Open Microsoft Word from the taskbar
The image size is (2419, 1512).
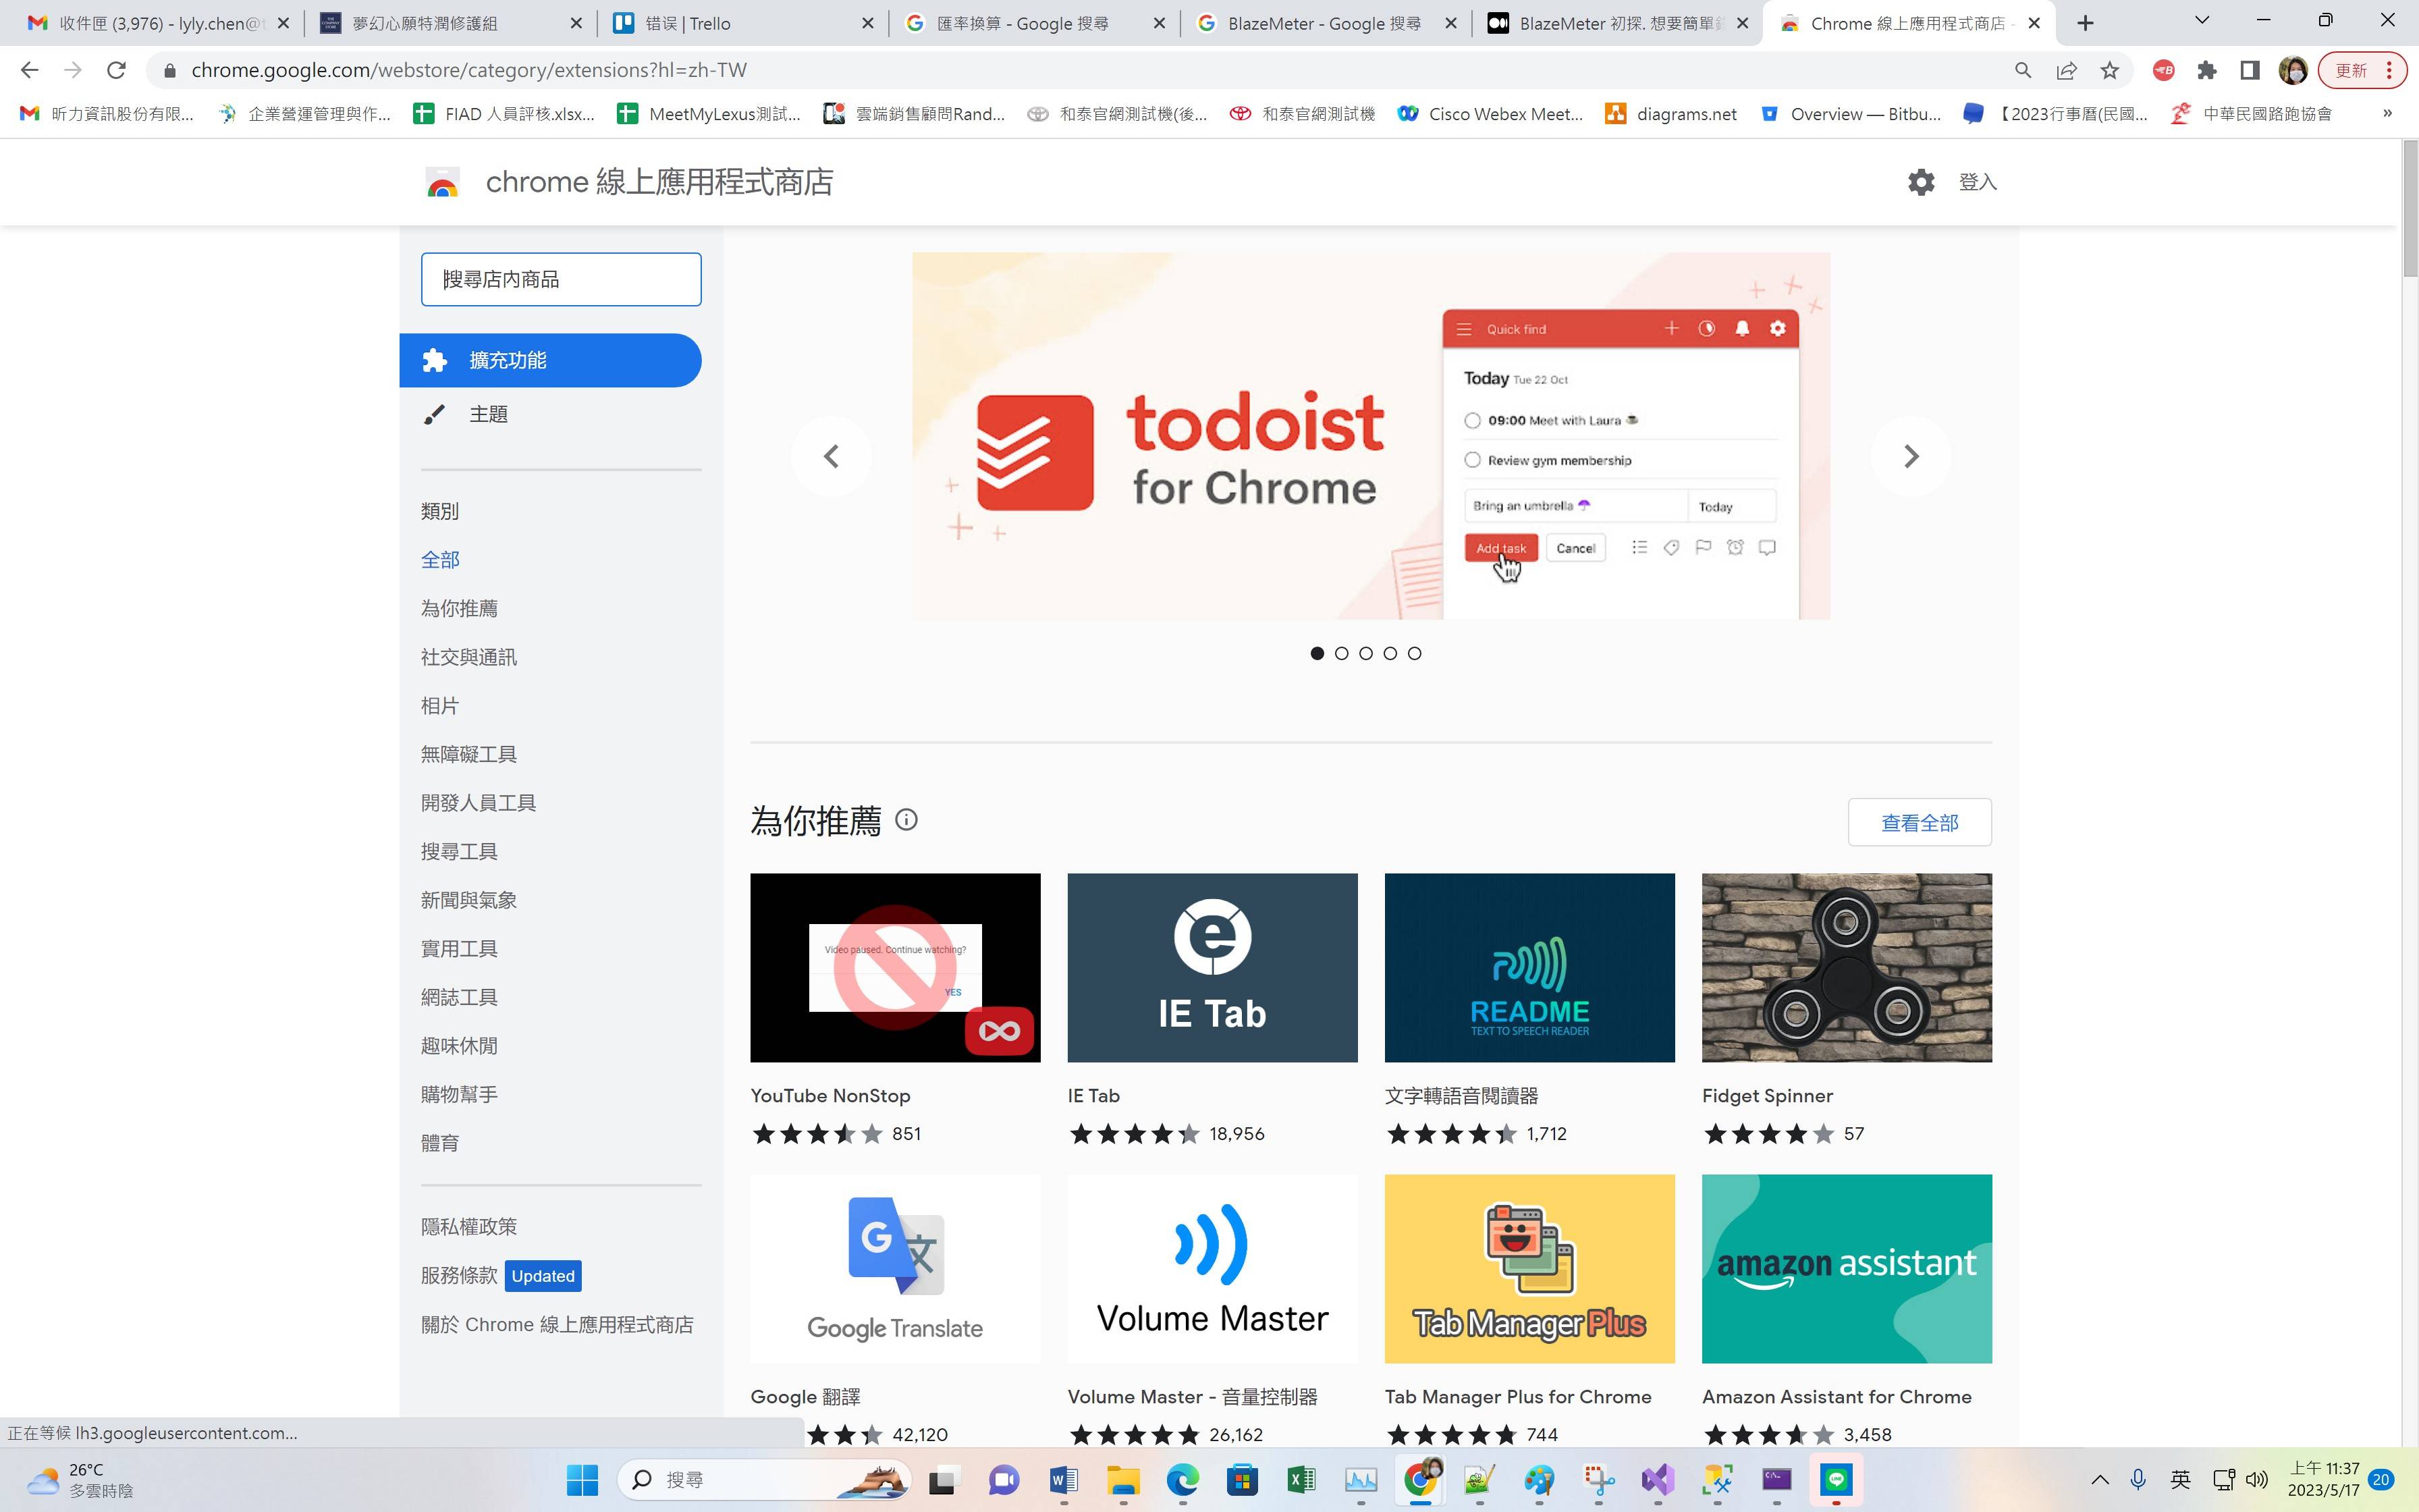click(1064, 1479)
